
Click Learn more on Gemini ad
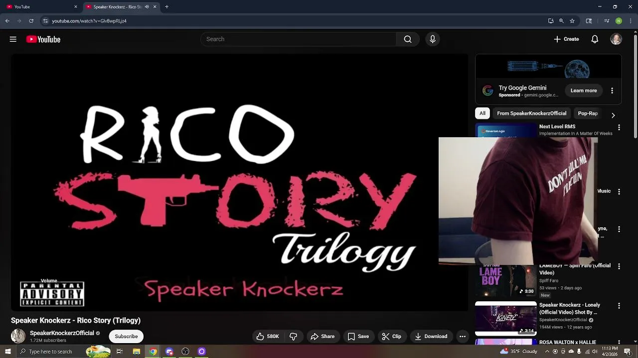(x=584, y=90)
